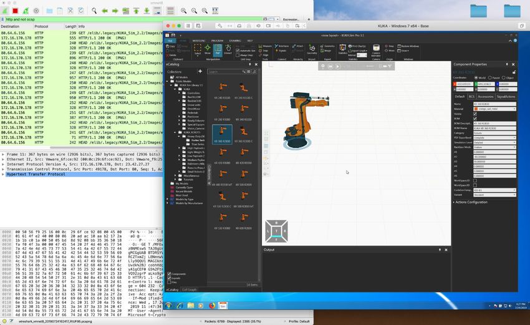This screenshot has width=530, height=325.
Task: Stop the Wireshark capture with the red square
Action: 15,11
